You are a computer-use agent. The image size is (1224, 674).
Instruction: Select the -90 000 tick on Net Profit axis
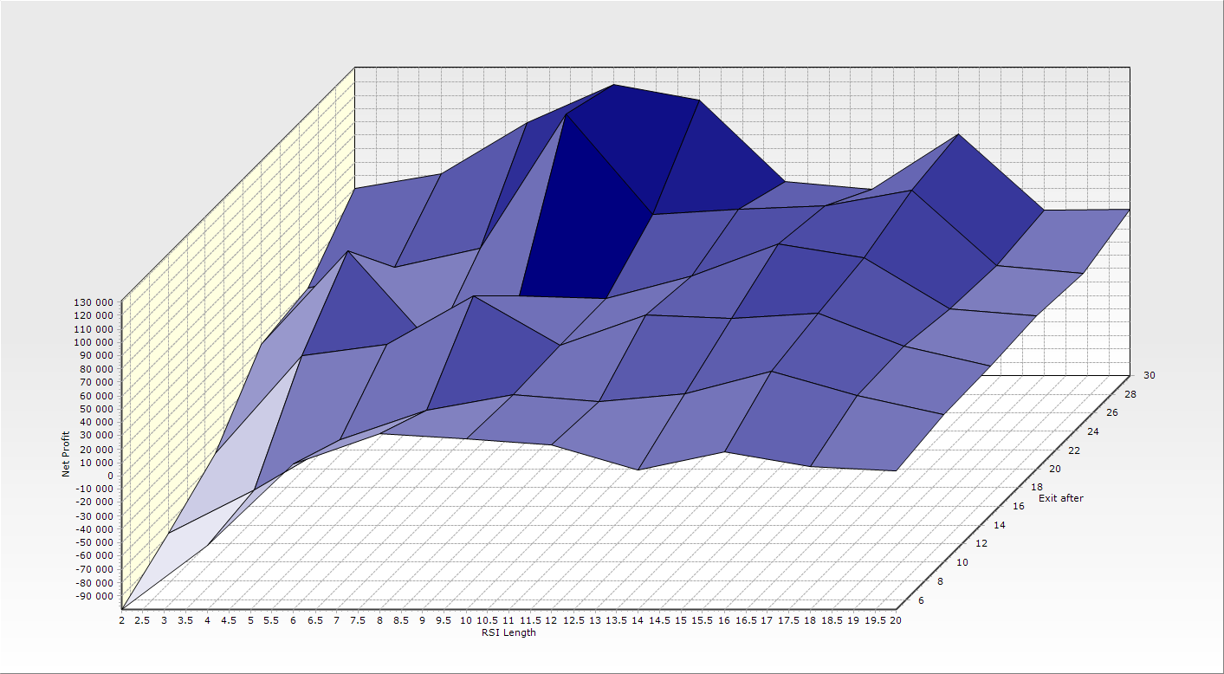[95, 596]
